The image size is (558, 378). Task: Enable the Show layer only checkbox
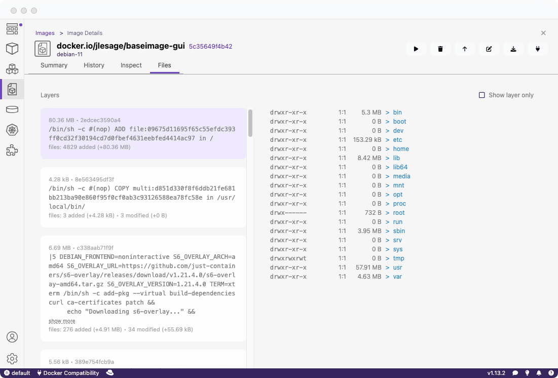(x=482, y=95)
